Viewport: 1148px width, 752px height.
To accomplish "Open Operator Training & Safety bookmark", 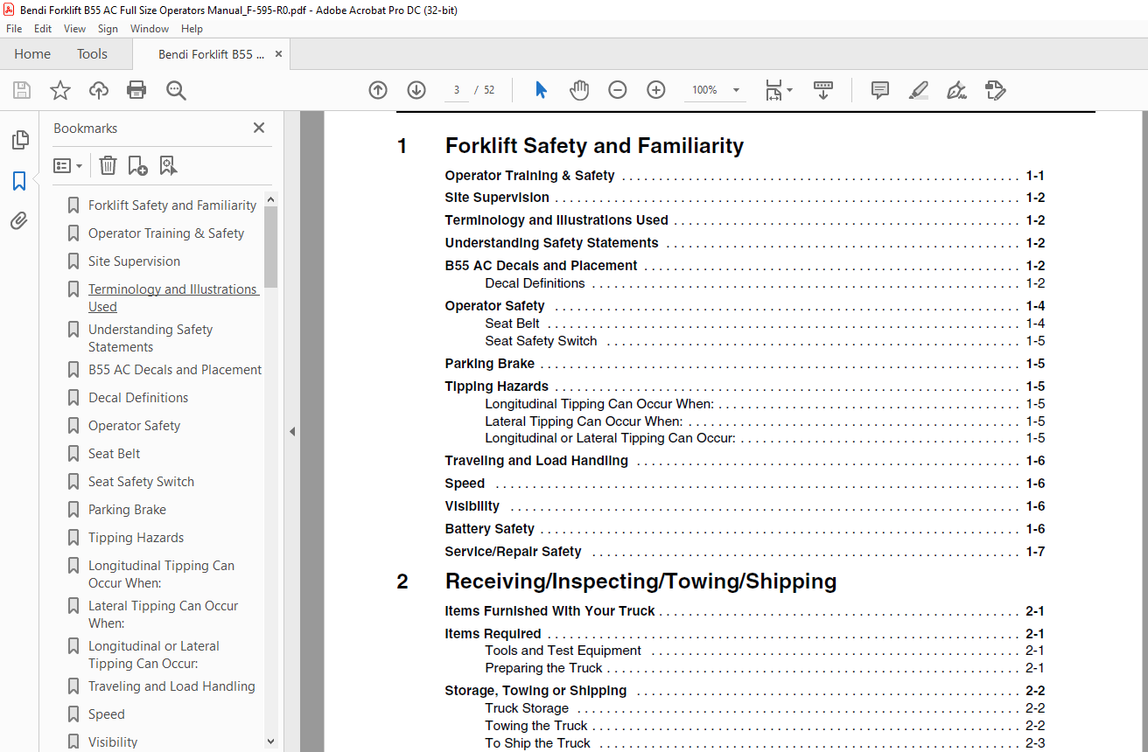I will (166, 233).
